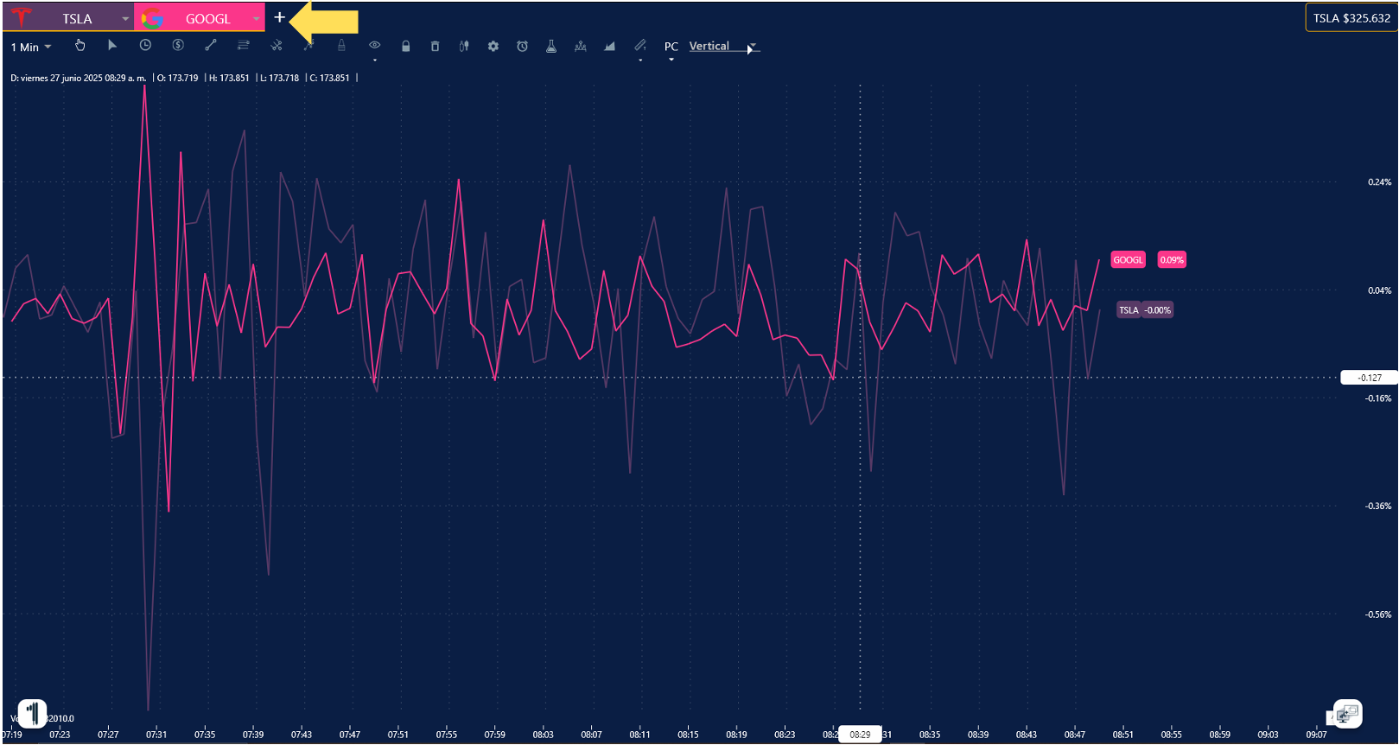Select the hand pan tool
This screenshot has width=1399, height=745.
(80, 46)
